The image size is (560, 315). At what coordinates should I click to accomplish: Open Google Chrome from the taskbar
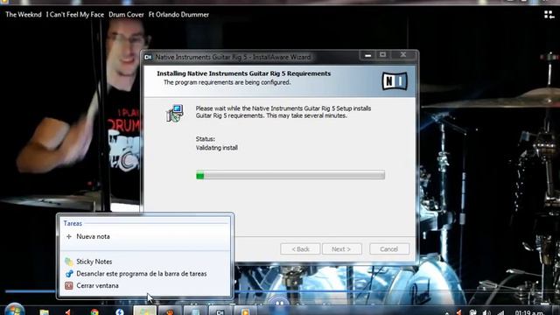click(x=94, y=311)
